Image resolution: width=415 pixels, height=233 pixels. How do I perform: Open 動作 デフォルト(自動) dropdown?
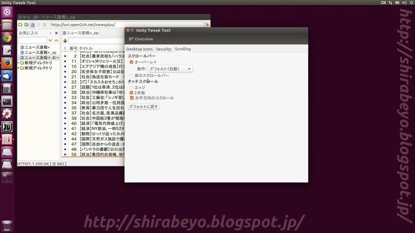coord(170,69)
